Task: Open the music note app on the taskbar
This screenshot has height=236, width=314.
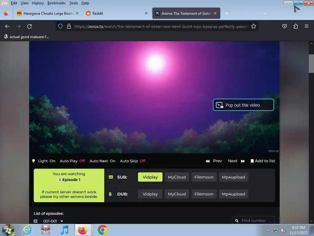Action: pos(64,230)
